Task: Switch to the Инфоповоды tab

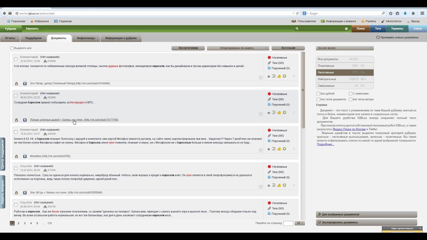Action: click(86, 38)
